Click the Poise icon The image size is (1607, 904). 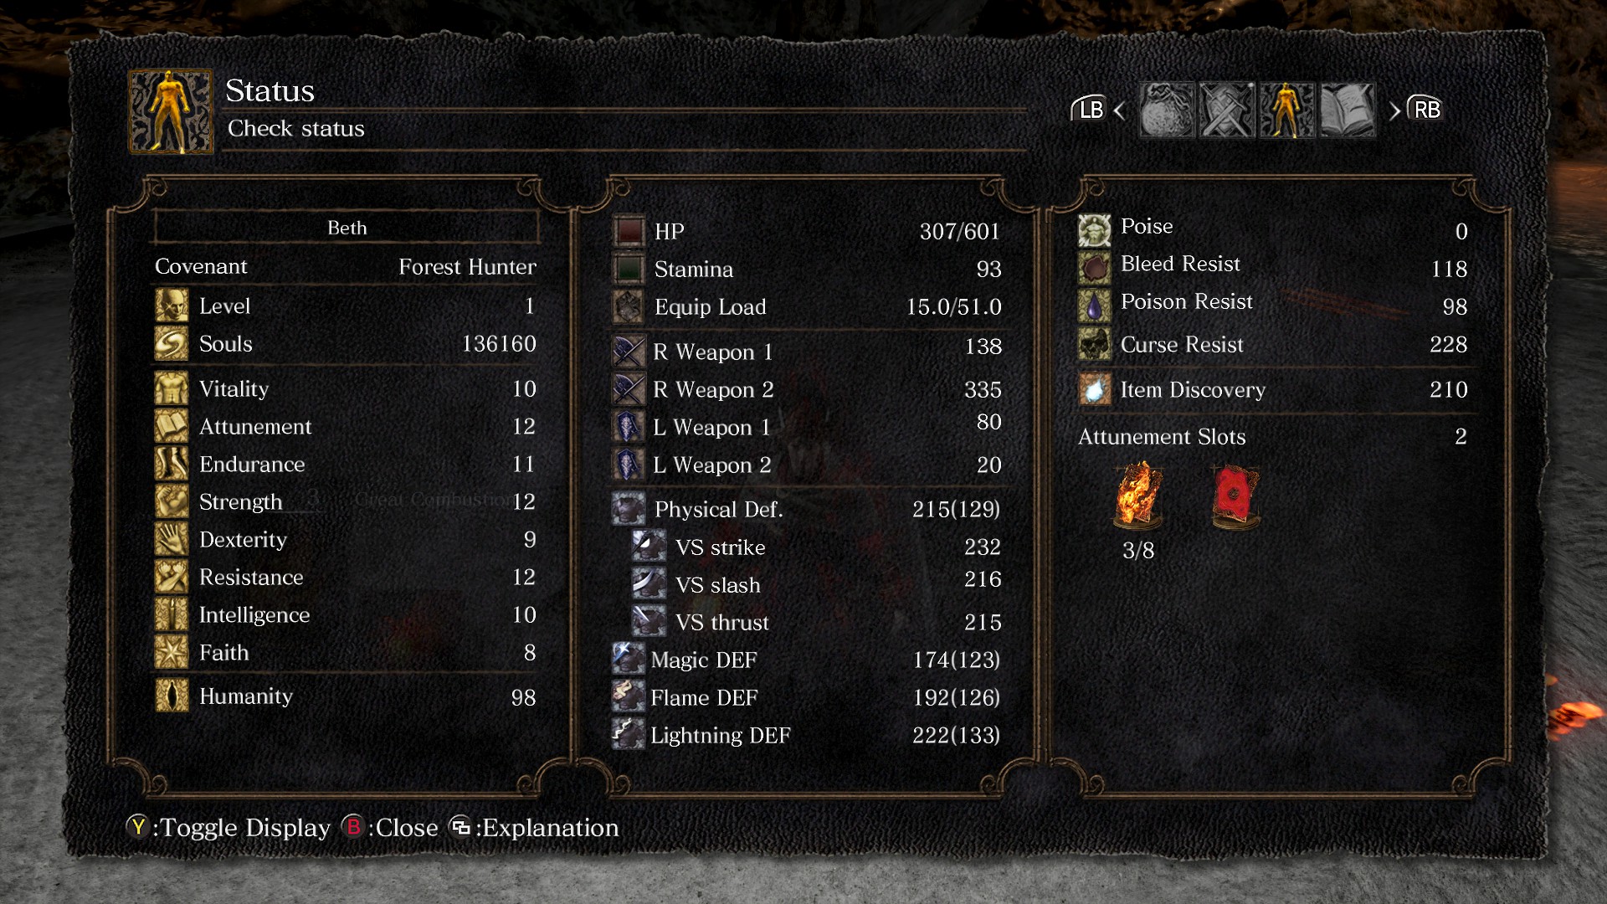point(1094,229)
